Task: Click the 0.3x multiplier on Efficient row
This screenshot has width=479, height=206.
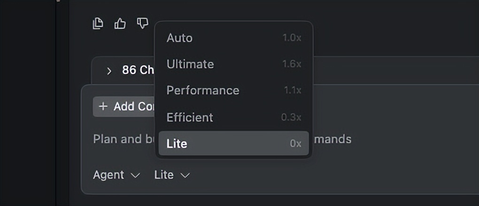Action: [x=291, y=117]
